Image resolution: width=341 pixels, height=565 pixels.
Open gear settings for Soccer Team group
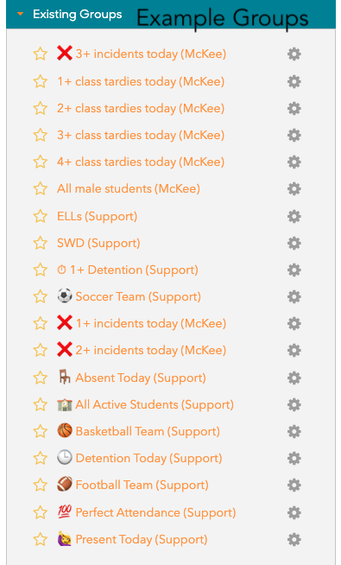tap(294, 296)
